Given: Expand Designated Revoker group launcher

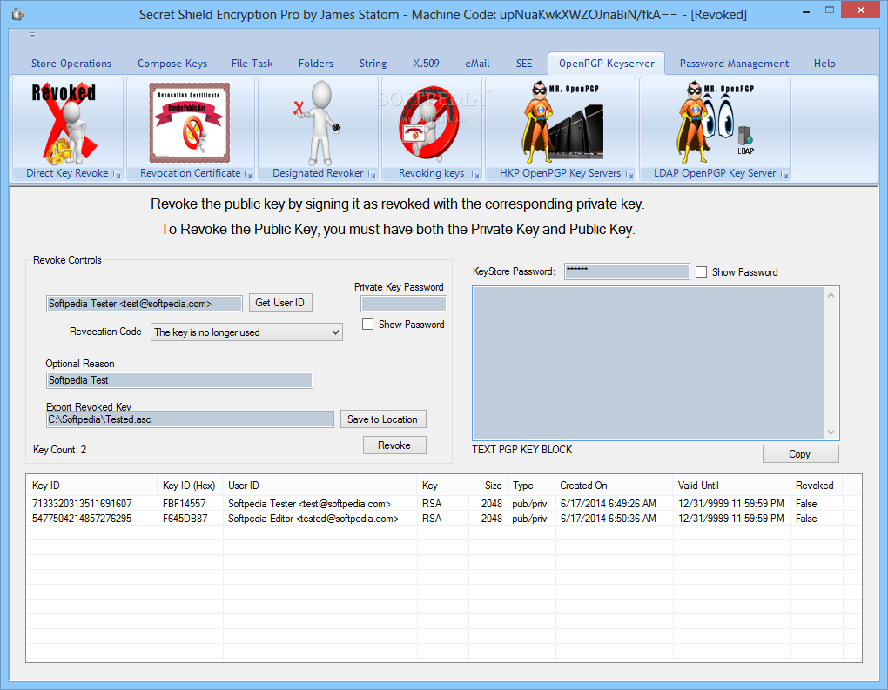Looking at the screenshot, I should click(372, 174).
